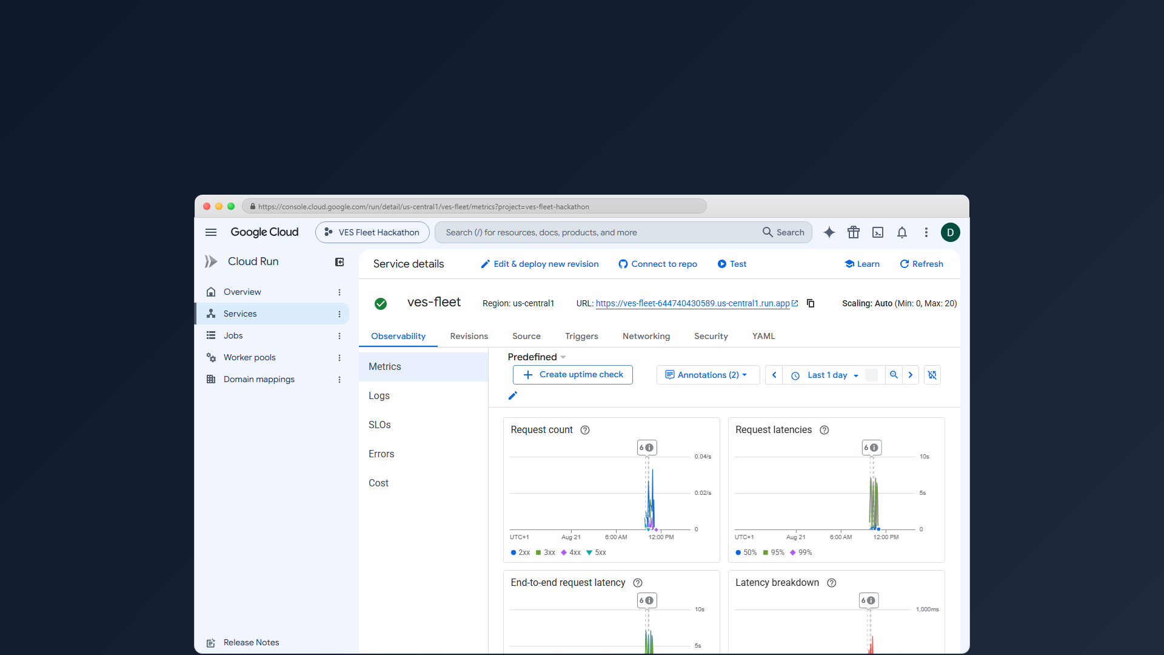
Task: Select Metrics in observability menu
Action: 423,366
